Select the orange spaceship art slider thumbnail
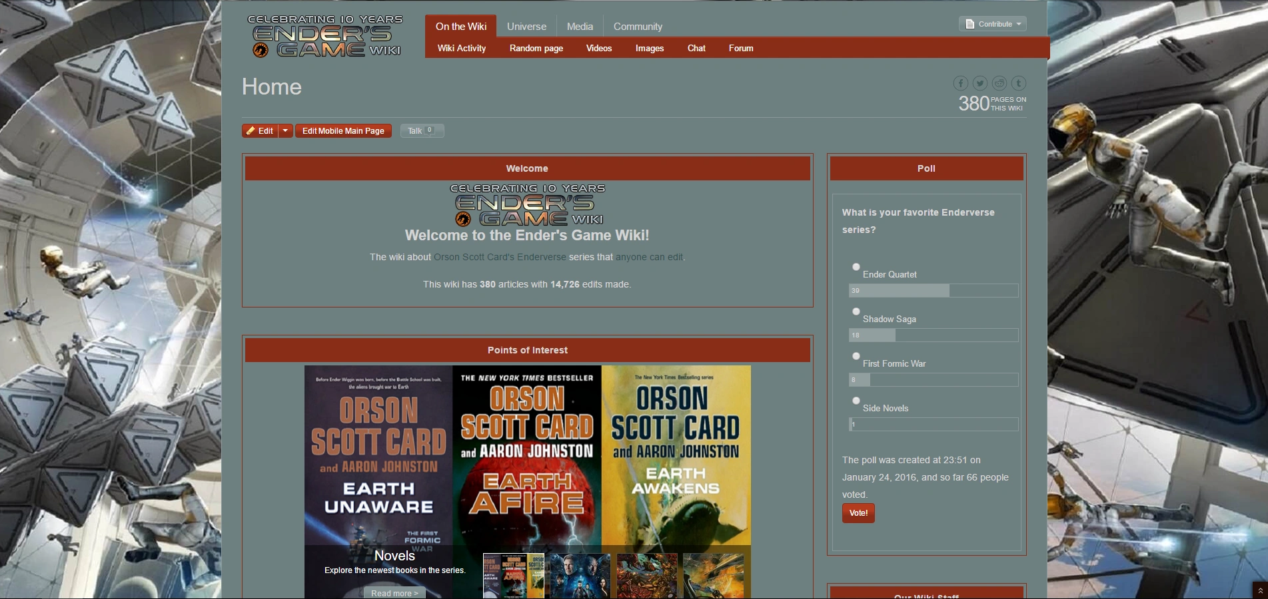1268x599 pixels. click(713, 576)
